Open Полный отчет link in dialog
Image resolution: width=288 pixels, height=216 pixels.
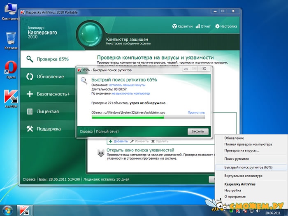click(107, 132)
